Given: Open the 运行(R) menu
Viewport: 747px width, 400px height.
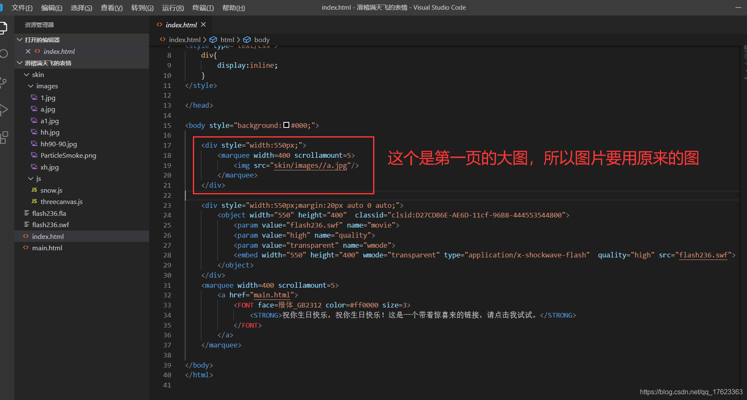Looking at the screenshot, I should 173,8.
